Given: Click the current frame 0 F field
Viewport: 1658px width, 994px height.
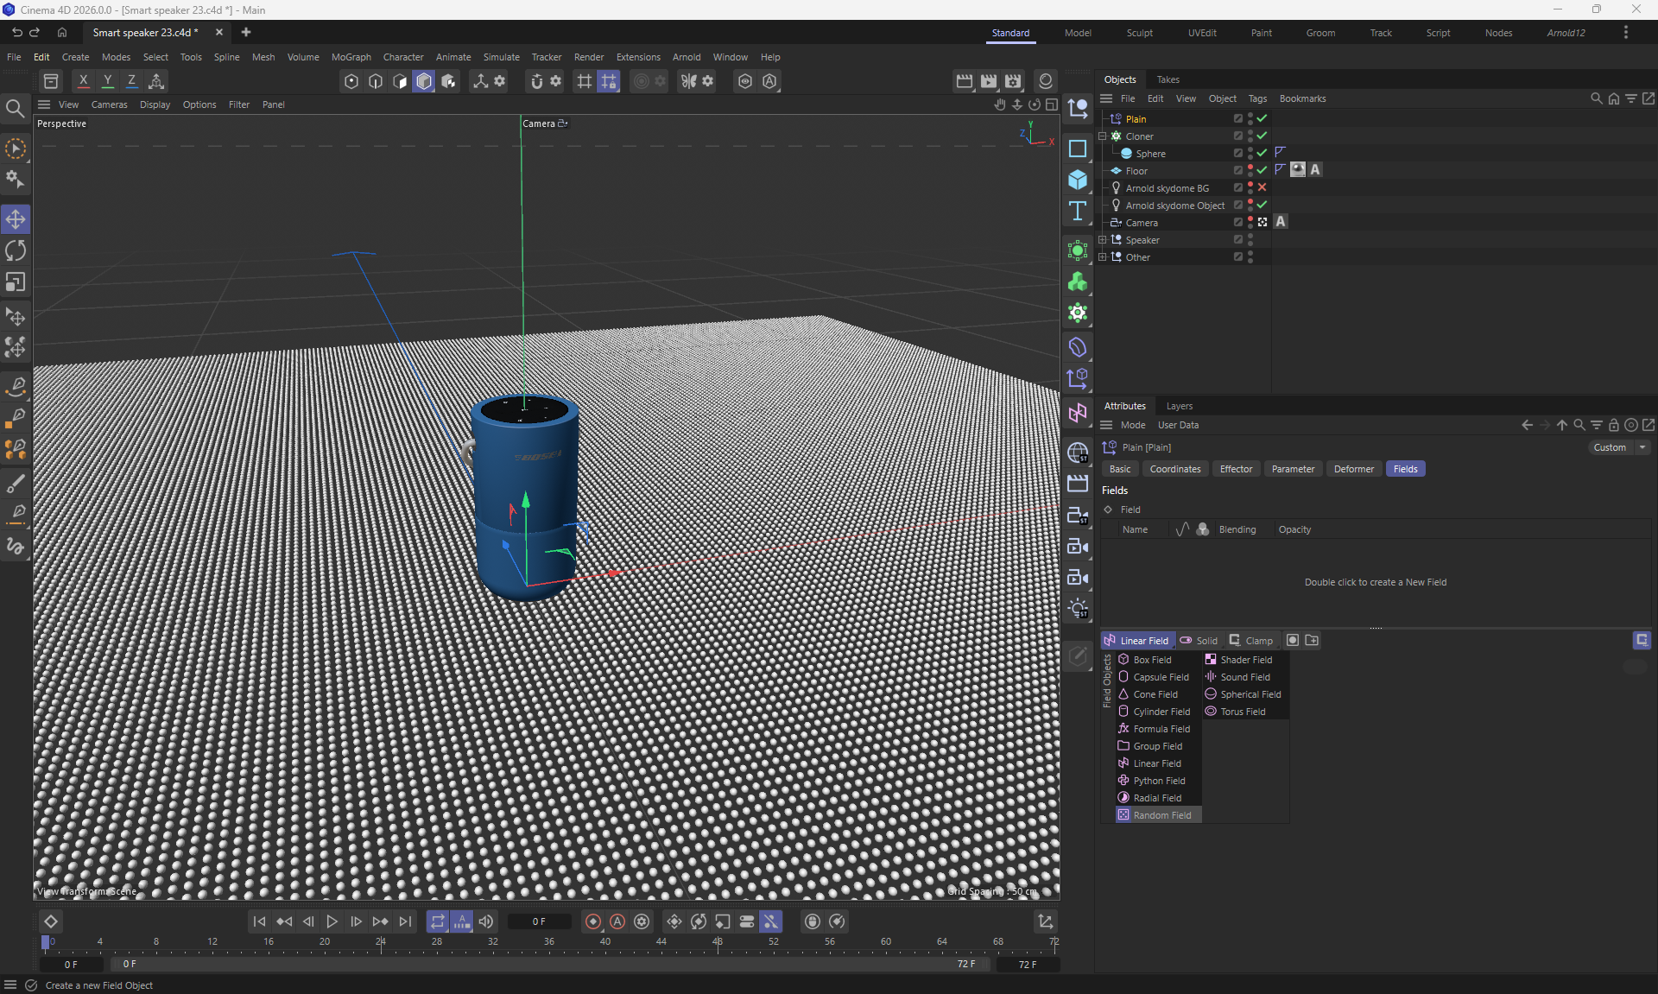Looking at the screenshot, I should (539, 921).
